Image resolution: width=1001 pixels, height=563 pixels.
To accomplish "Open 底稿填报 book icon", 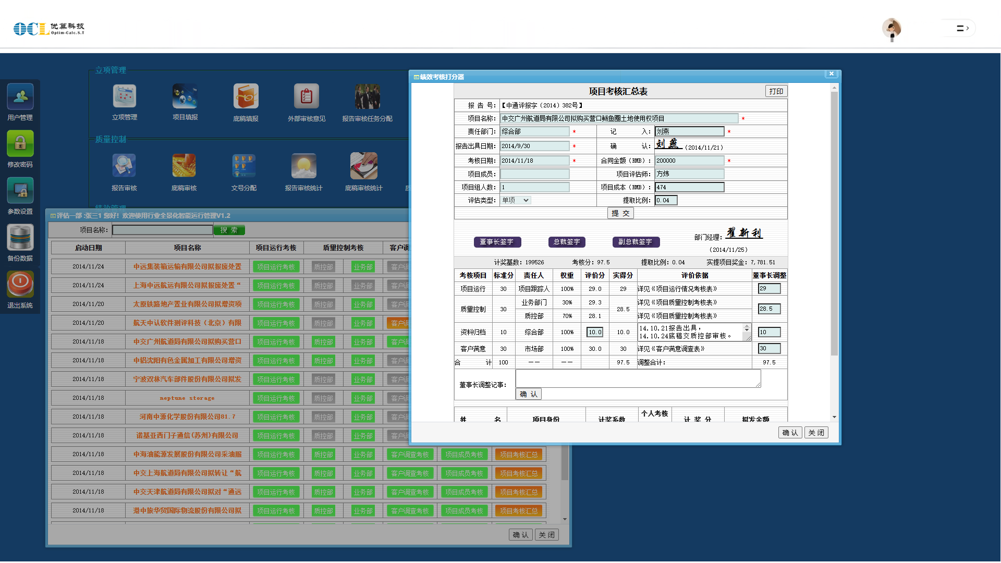I will (246, 96).
